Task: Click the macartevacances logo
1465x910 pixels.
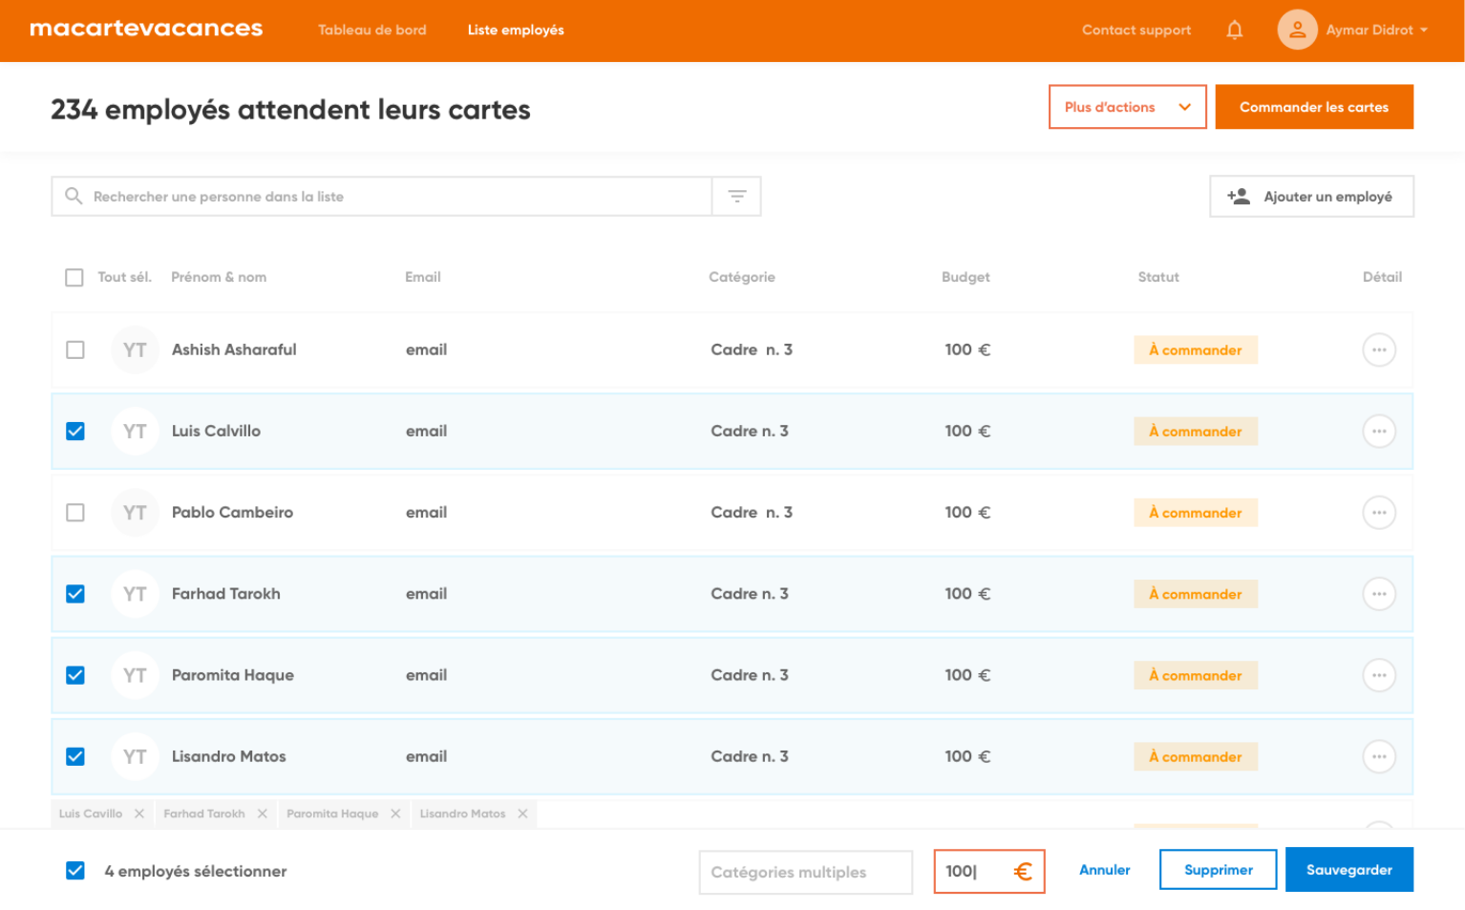Action: click(146, 29)
